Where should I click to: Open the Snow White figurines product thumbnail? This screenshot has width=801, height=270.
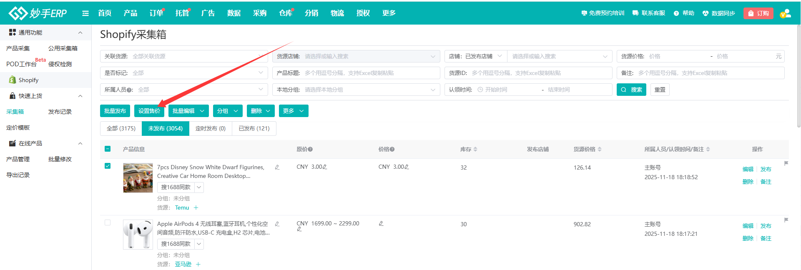[138, 178]
